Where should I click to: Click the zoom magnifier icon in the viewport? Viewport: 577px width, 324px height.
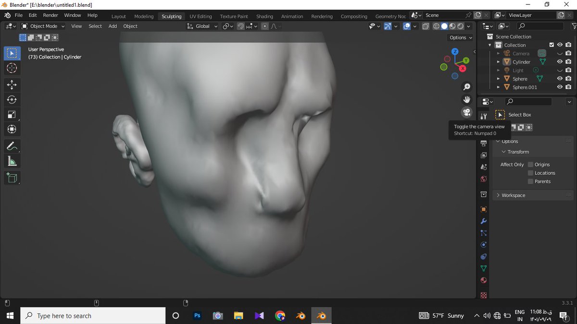pyautogui.click(x=467, y=87)
